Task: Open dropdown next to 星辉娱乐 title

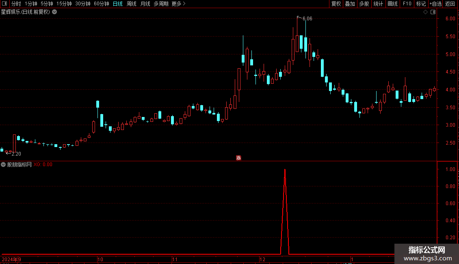Action: [54, 12]
